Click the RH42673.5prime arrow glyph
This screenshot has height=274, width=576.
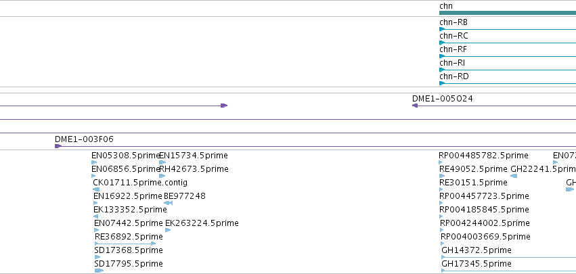(x=162, y=176)
